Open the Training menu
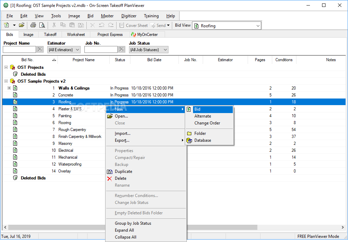Image resolution: width=348 pixels, height=242 pixels. pos(151,16)
